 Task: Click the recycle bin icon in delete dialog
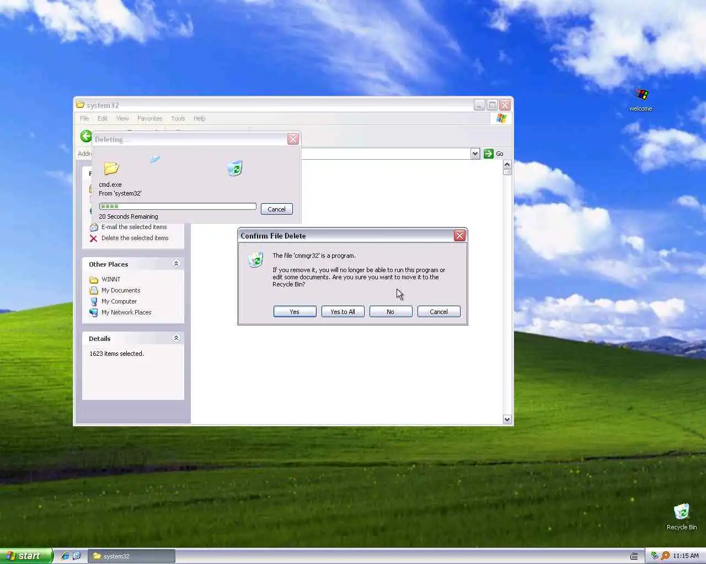pyautogui.click(x=255, y=259)
